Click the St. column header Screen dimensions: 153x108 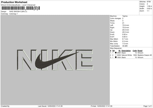120,51
